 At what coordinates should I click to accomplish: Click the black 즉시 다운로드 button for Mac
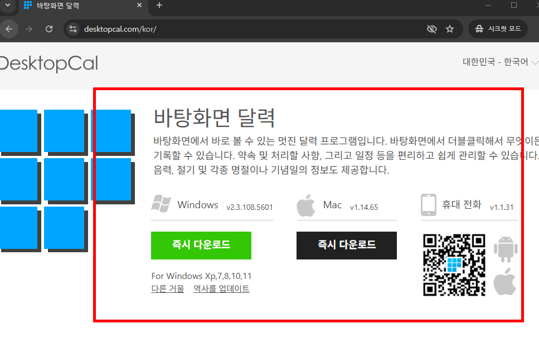[346, 246]
